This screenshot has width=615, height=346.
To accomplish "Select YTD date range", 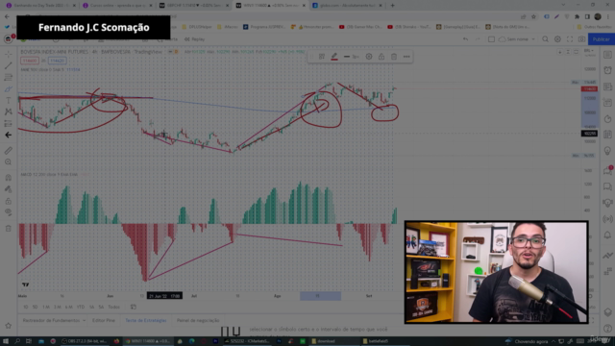I will [x=81, y=307].
